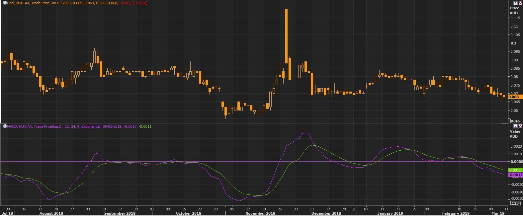Toggle Auto scaling on the price axis

(515, 121)
